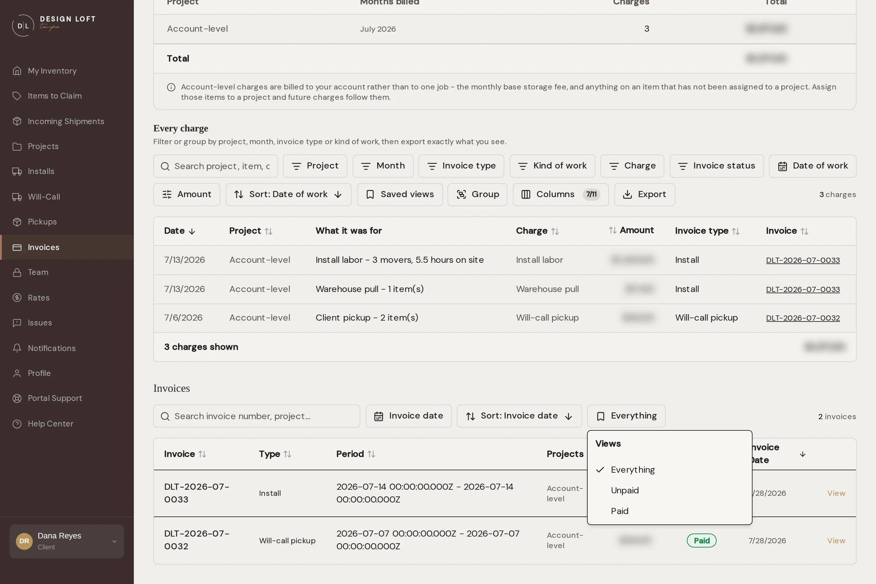
Task: Click the Group button
Action: point(478,194)
